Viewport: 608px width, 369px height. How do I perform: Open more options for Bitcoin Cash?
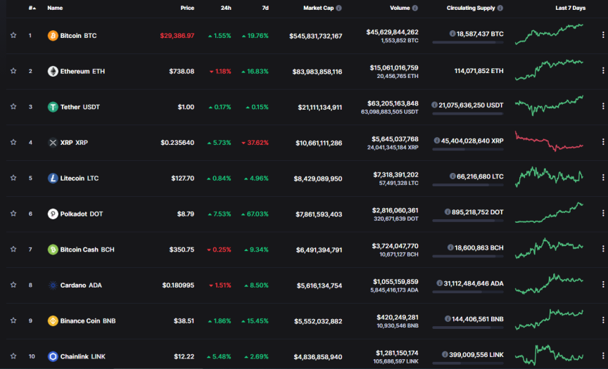pyautogui.click(x=603, y=249)
